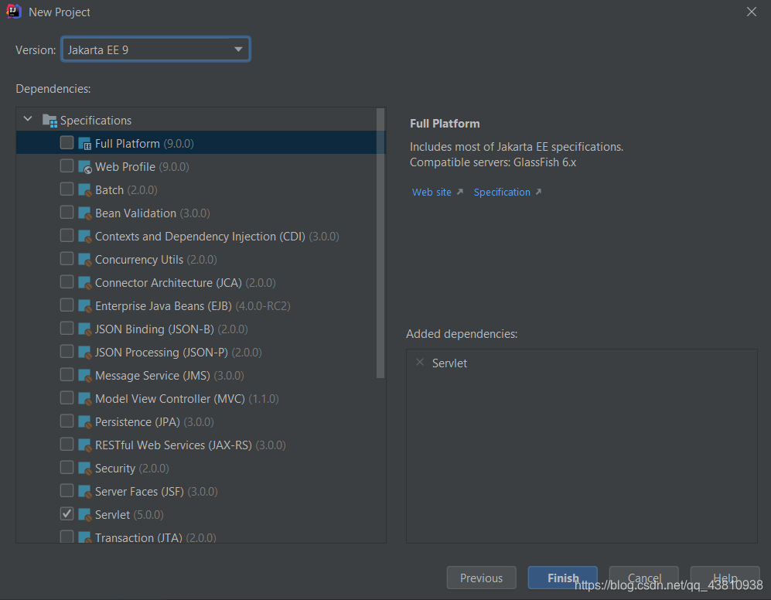Enable the Bean Validation checkbox

pyautogui.click(x=67, y=212)
